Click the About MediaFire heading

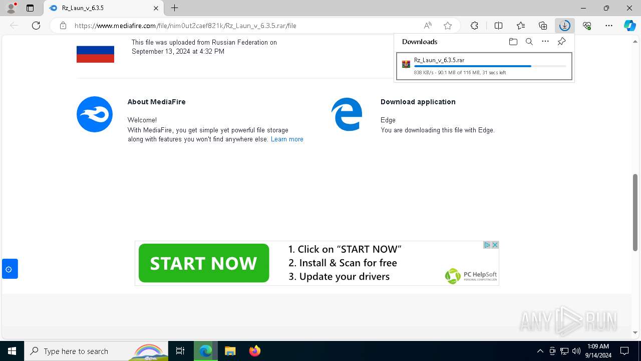tap(156, 102)
